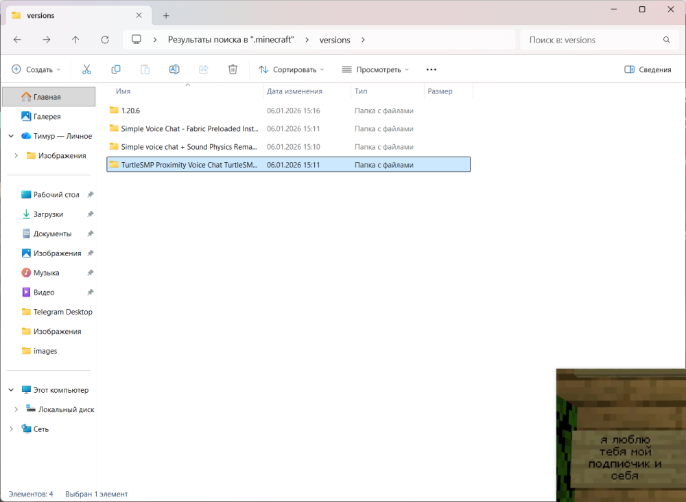Select TurtleSMP Proximity Voice Chat folder

[289, 165]
